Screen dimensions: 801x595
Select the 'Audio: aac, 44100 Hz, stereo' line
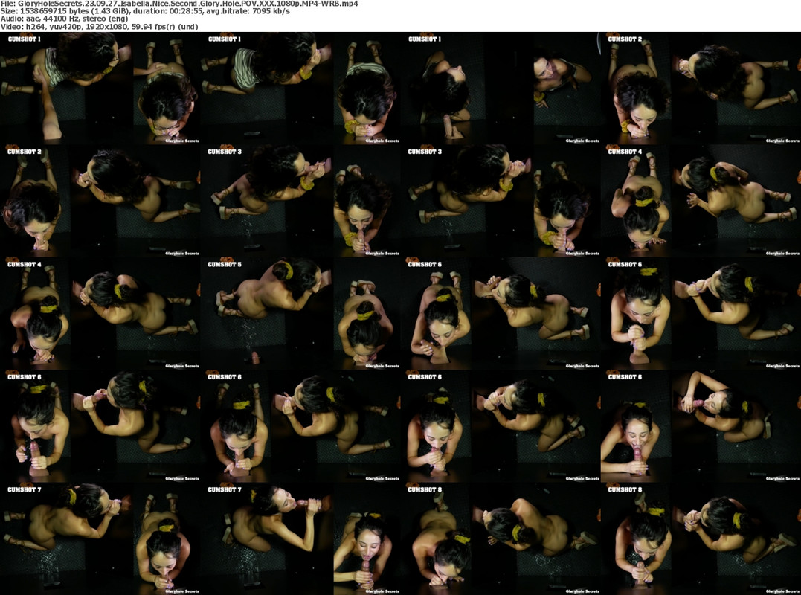pos(65,19)
